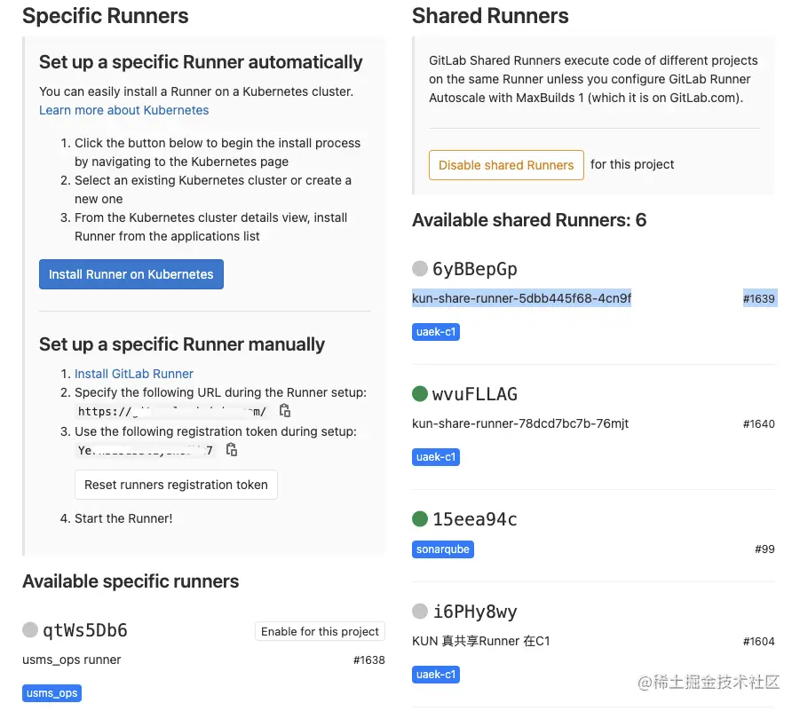Viewport: 800px width, 711px height.
Task: Select the registration token text field
Action: coord(146,450)
